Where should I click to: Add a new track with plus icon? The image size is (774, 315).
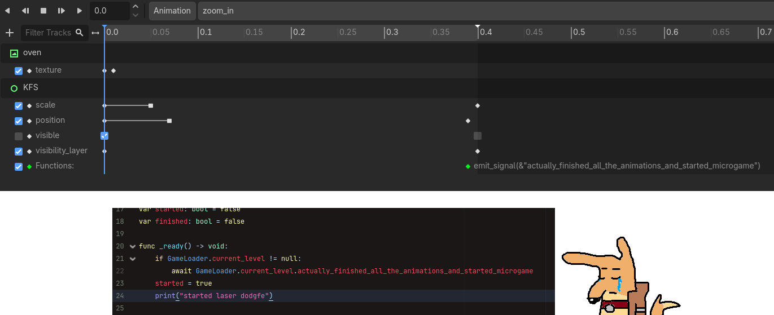pos(9,33)
